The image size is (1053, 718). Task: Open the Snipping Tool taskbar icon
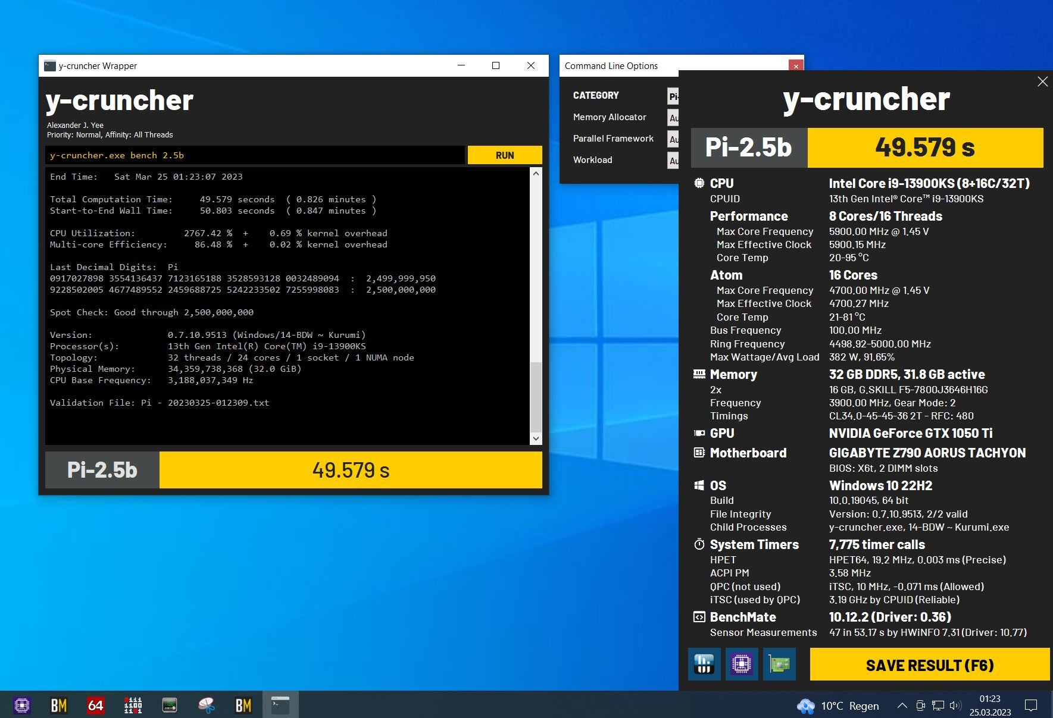click(207, 706)
